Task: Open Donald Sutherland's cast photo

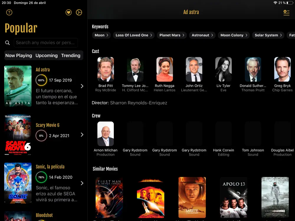Action: [253, 69]
